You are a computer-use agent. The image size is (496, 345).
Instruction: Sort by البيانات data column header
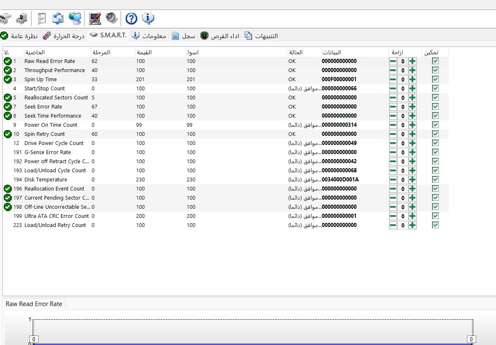[355, 52]
